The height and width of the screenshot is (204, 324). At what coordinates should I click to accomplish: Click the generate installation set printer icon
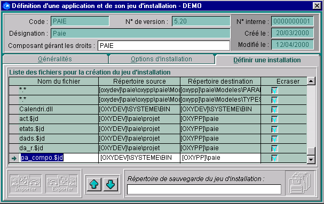click(300, 183)
